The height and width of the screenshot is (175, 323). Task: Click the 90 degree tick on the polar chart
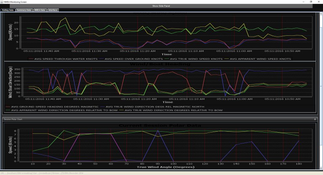[x=158, y=164]
